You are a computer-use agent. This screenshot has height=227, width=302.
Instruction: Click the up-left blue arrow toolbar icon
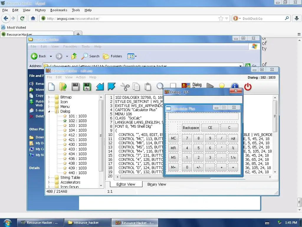pos(111,87)
